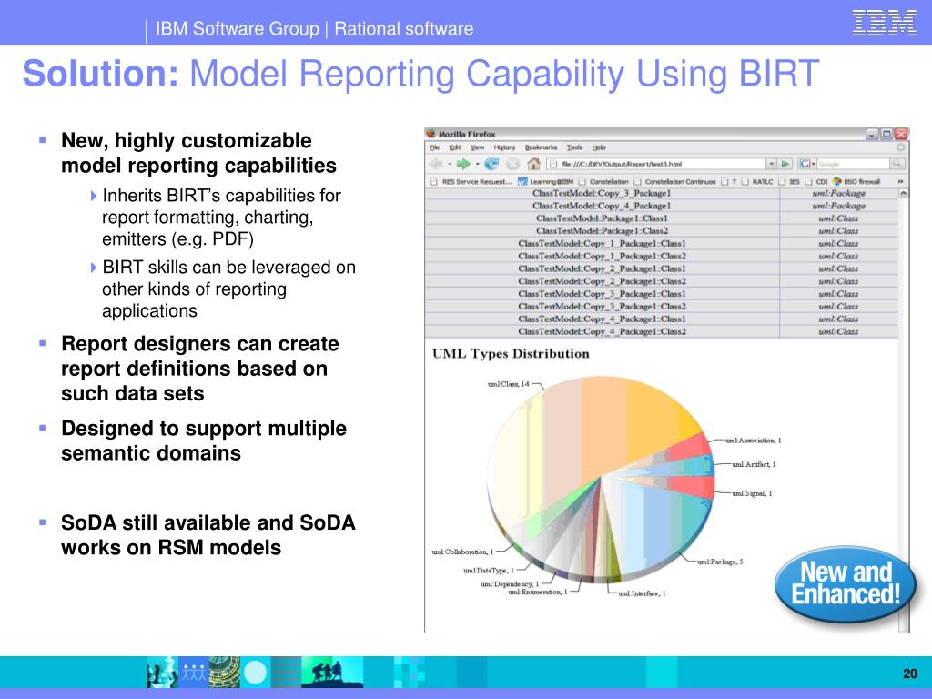Select the ClassTestModel::Copy_3_Package1::Class1 cell
Image resolution: width=932 pixels, height=699 pixels.
click(x=602, y=294)
